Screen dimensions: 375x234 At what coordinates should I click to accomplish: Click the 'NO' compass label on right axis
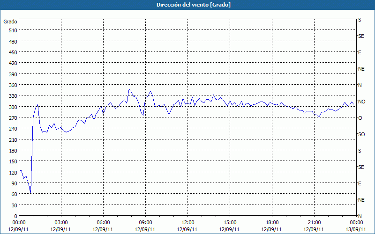(361, 102)
